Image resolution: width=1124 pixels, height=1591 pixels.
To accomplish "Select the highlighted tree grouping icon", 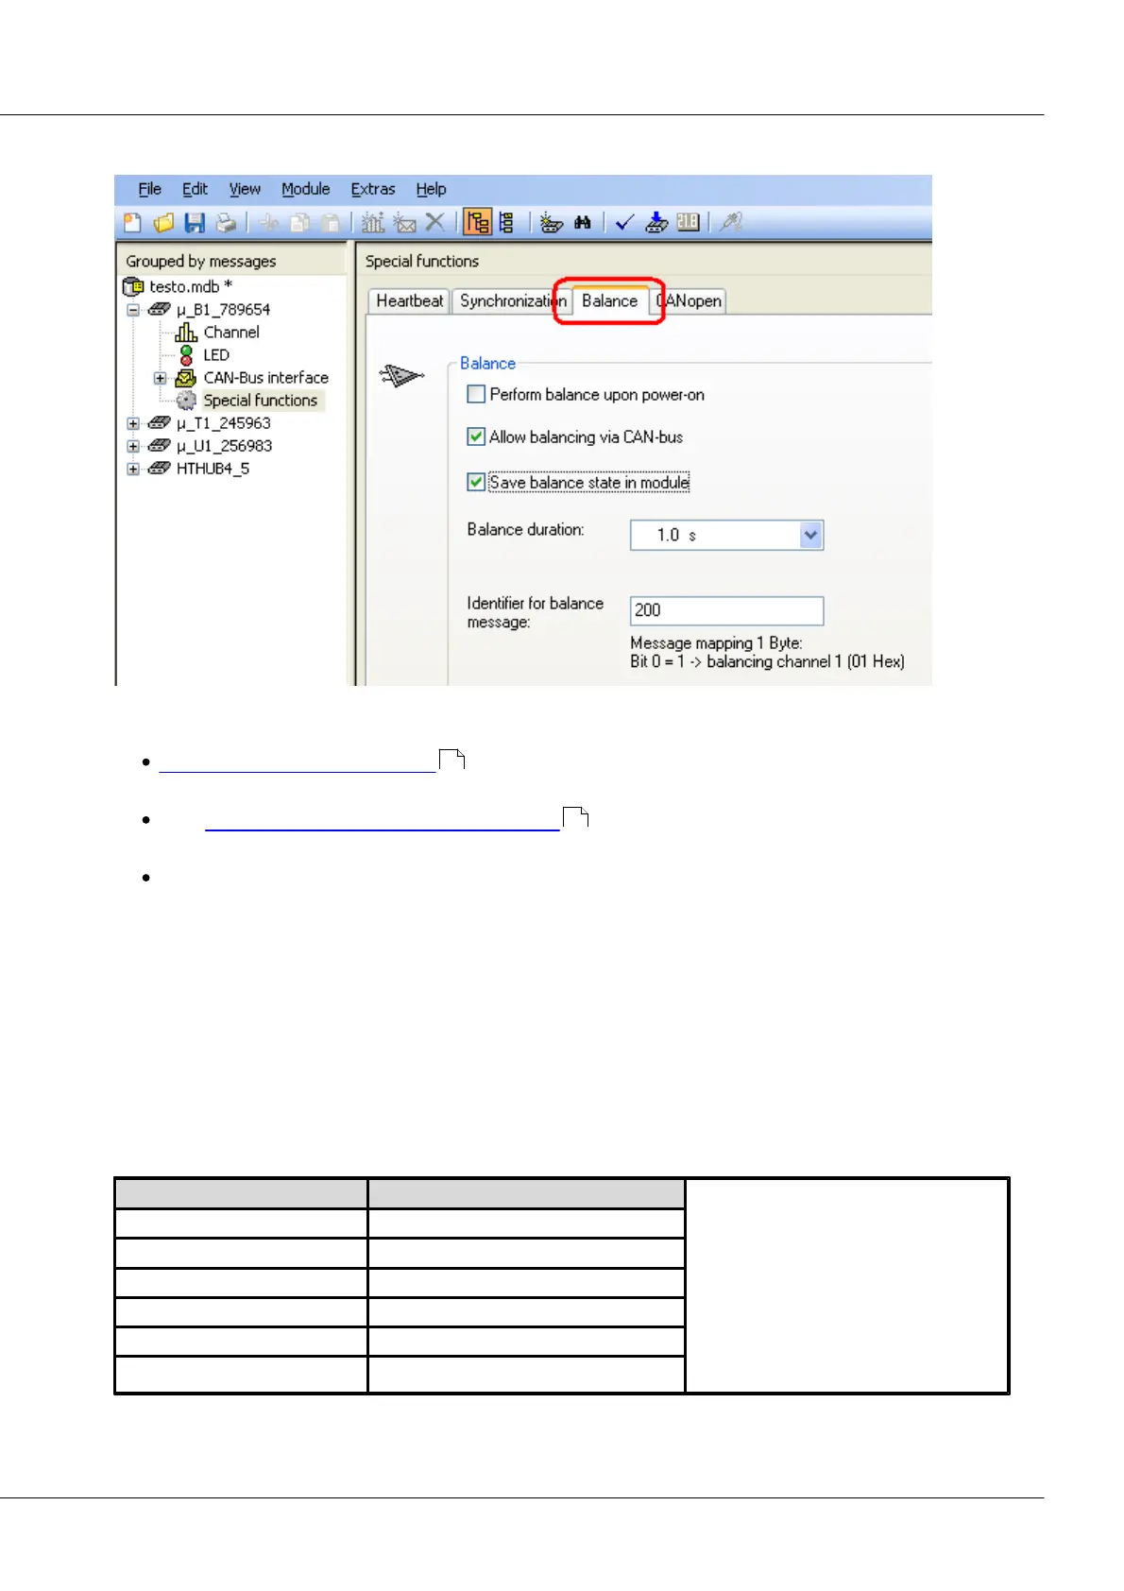I will (x=478, y=223).
